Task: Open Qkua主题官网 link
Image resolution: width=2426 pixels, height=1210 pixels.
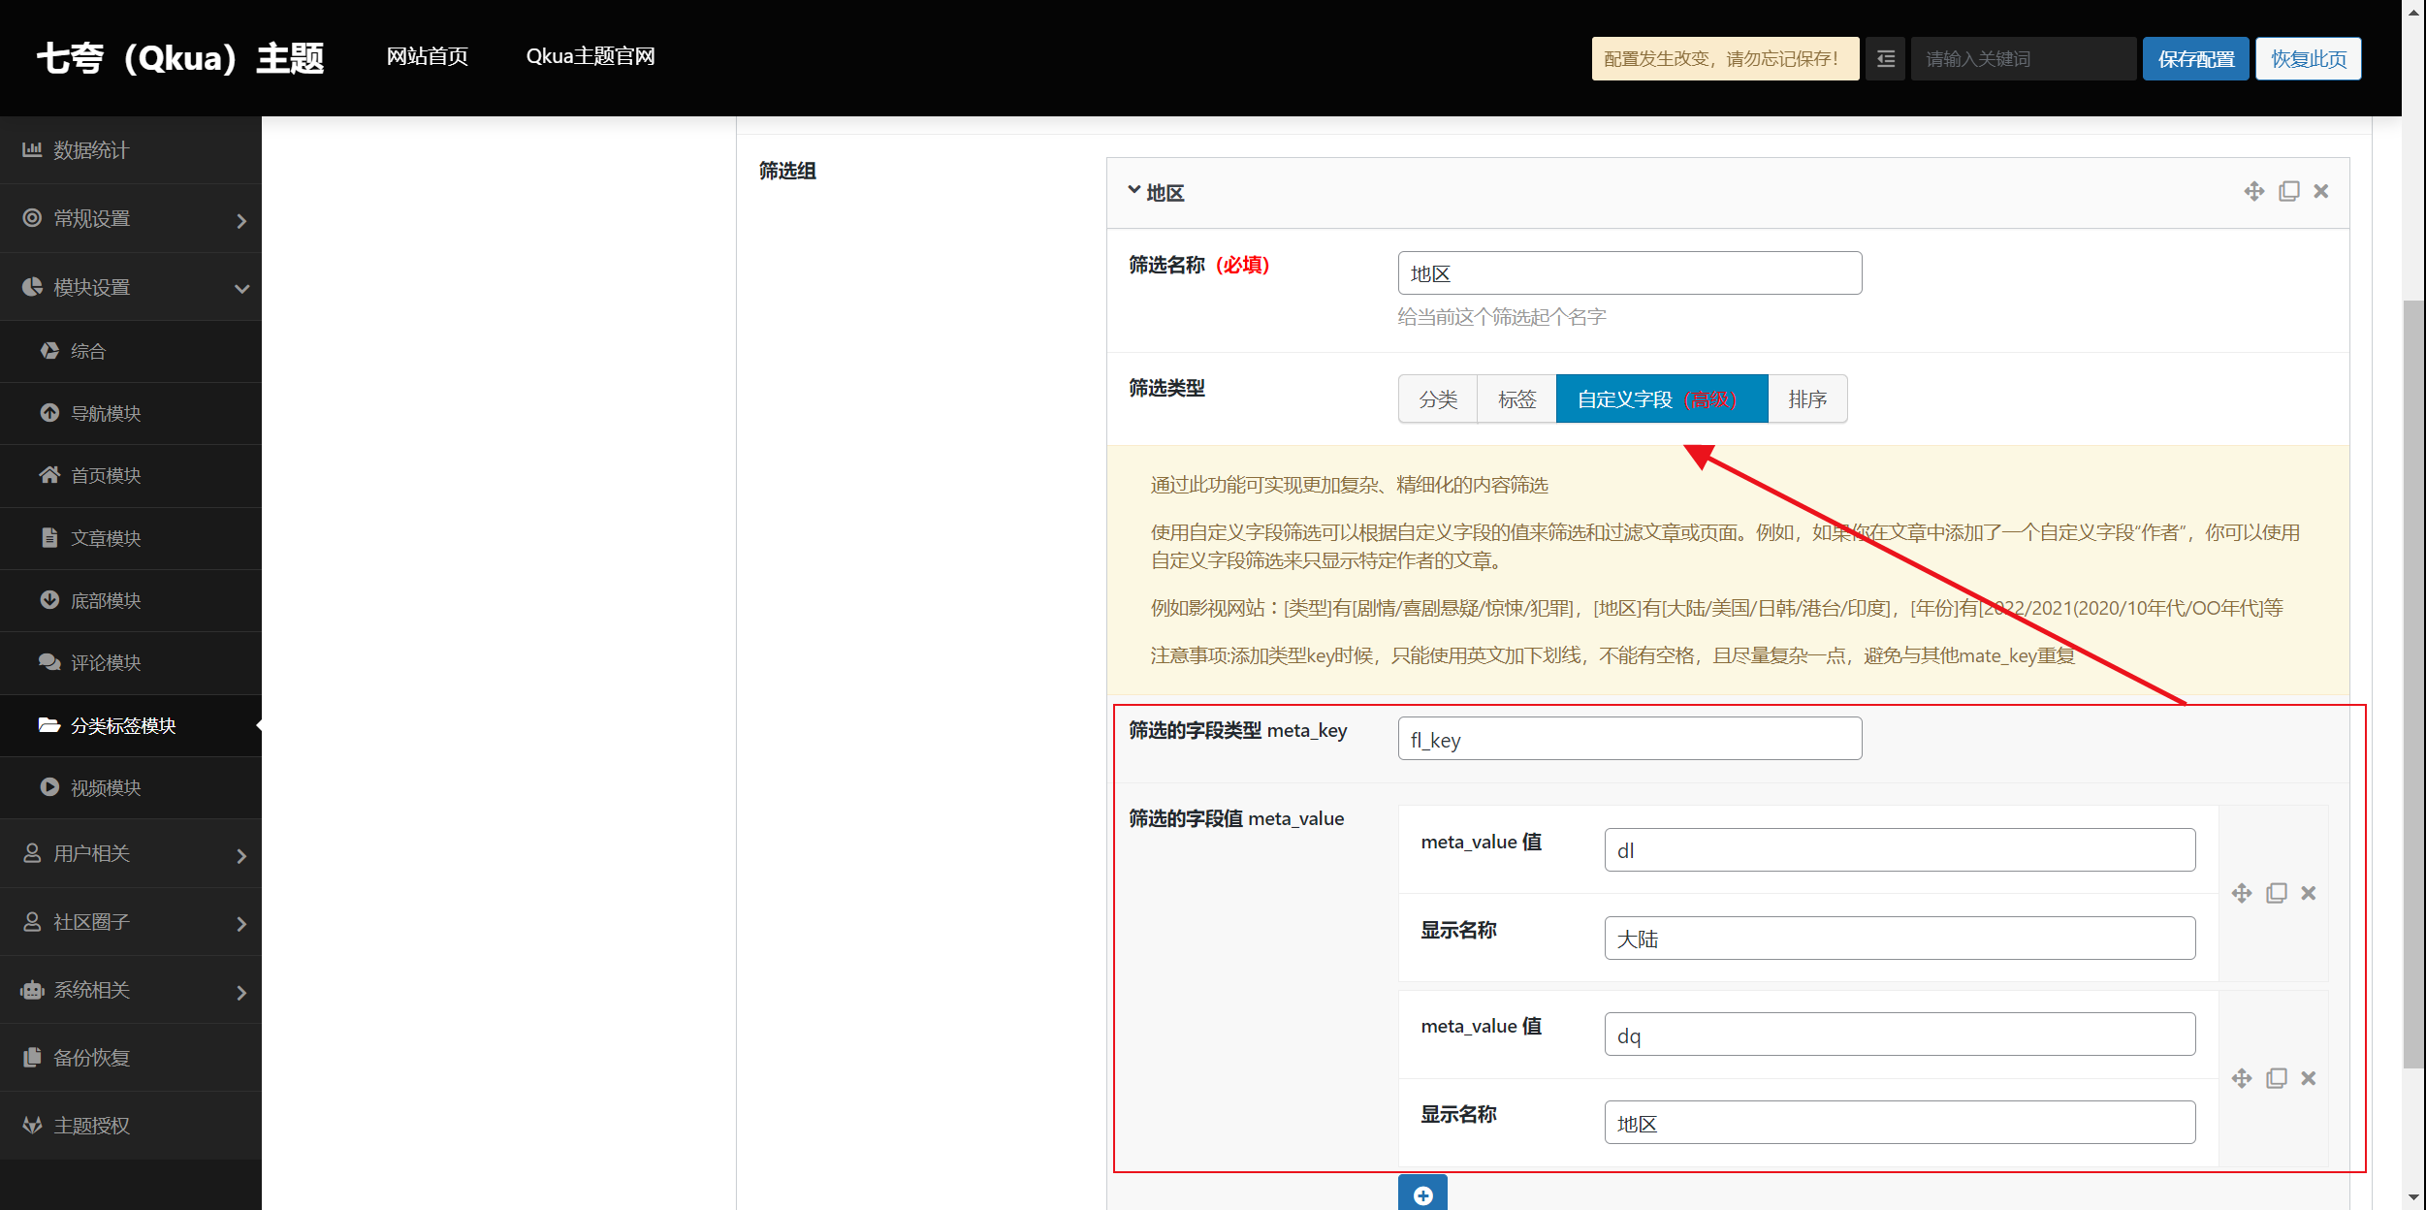Action: pyautogui.click(x=590, y=56)
